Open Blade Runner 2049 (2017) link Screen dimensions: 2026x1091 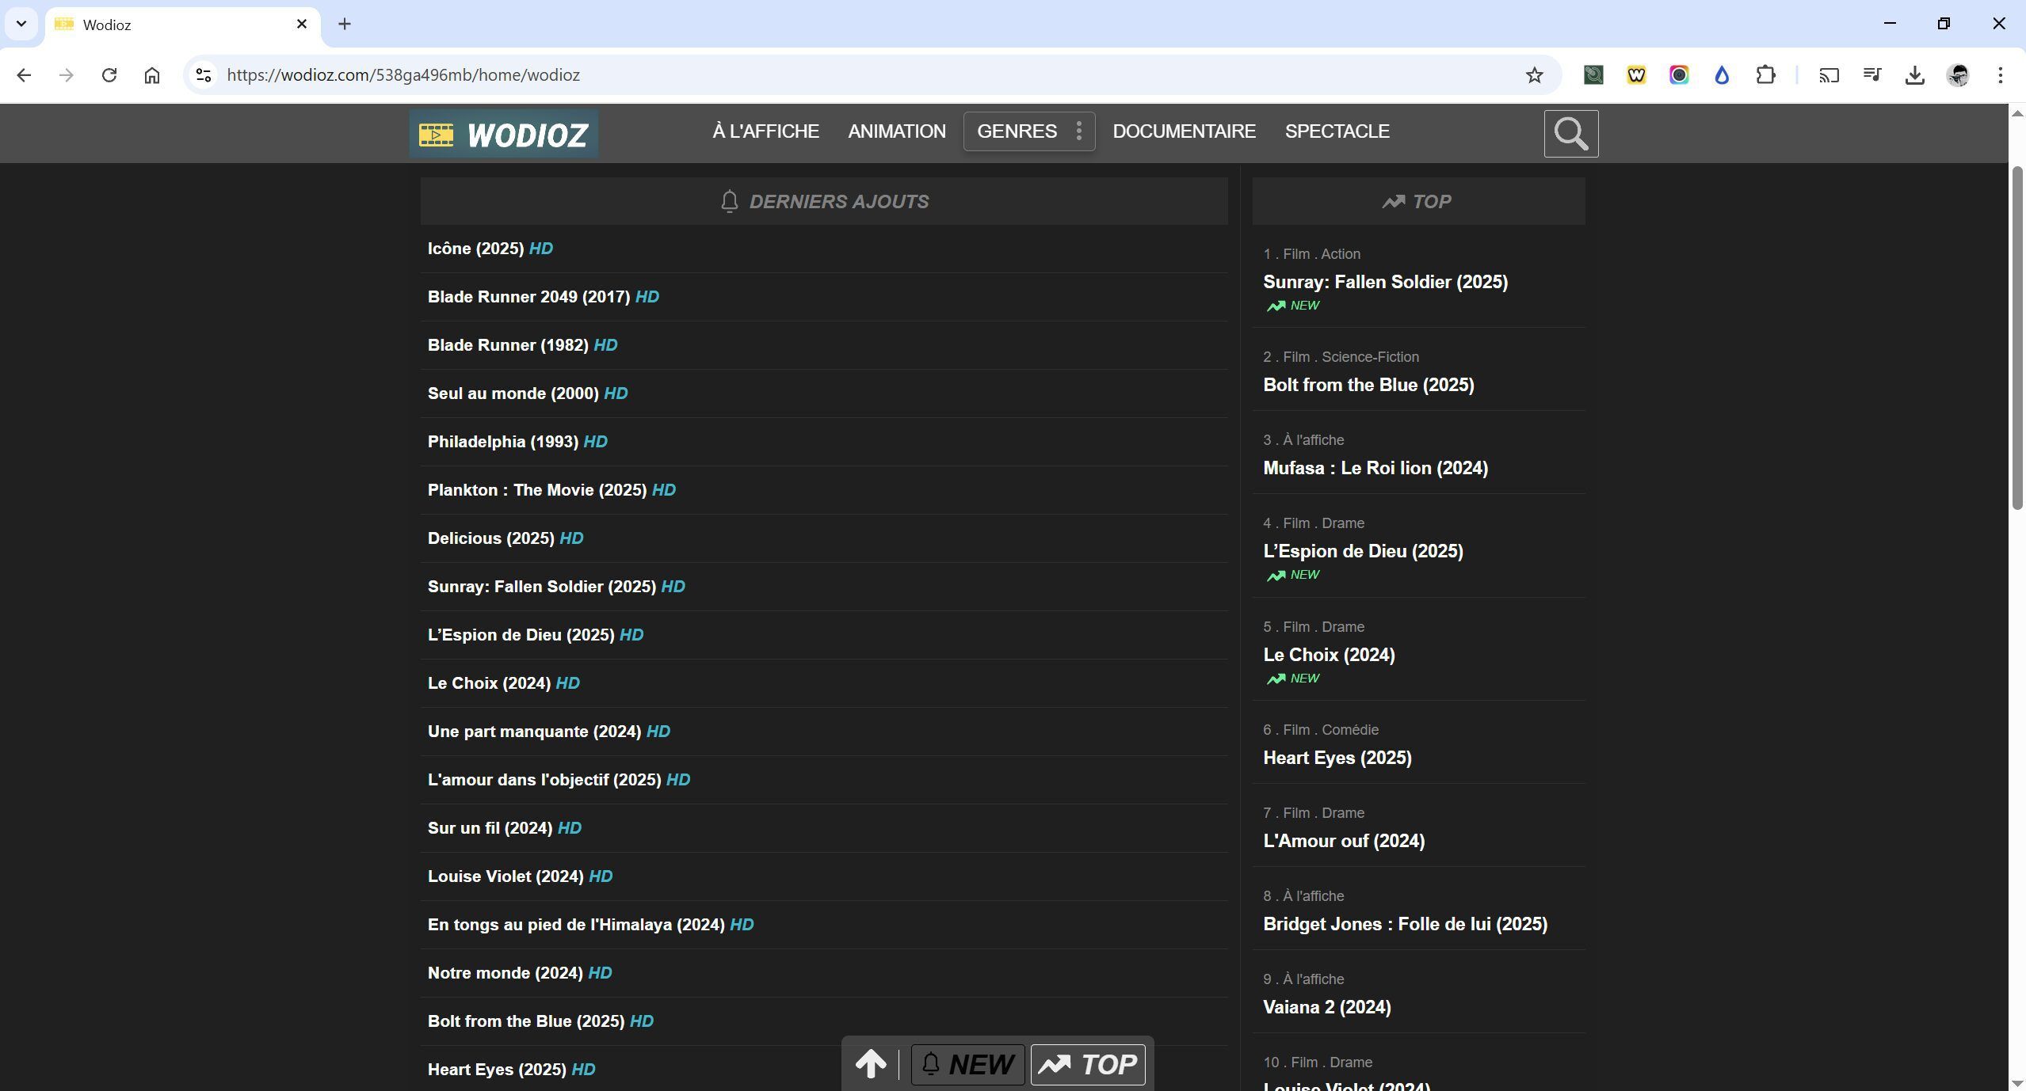(x=528, y=297)
